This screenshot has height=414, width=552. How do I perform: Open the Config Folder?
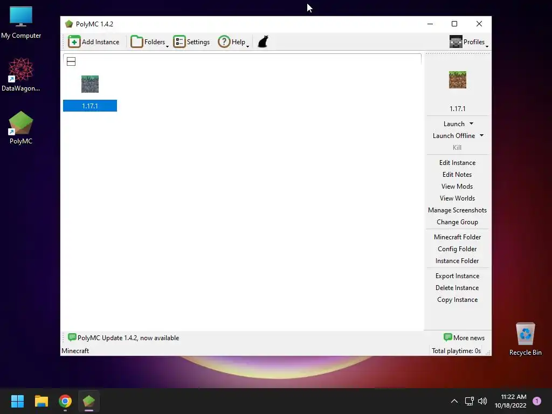click(x=457, y=249)
